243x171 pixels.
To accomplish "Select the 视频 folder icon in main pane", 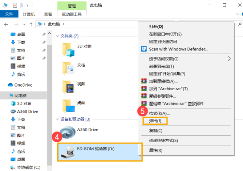I will point(68,87).
